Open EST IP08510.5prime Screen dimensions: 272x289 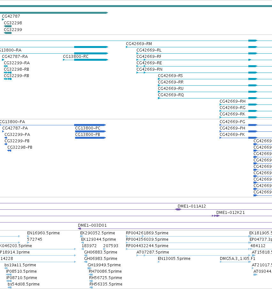pyautogui.click(x=21, y=271)
